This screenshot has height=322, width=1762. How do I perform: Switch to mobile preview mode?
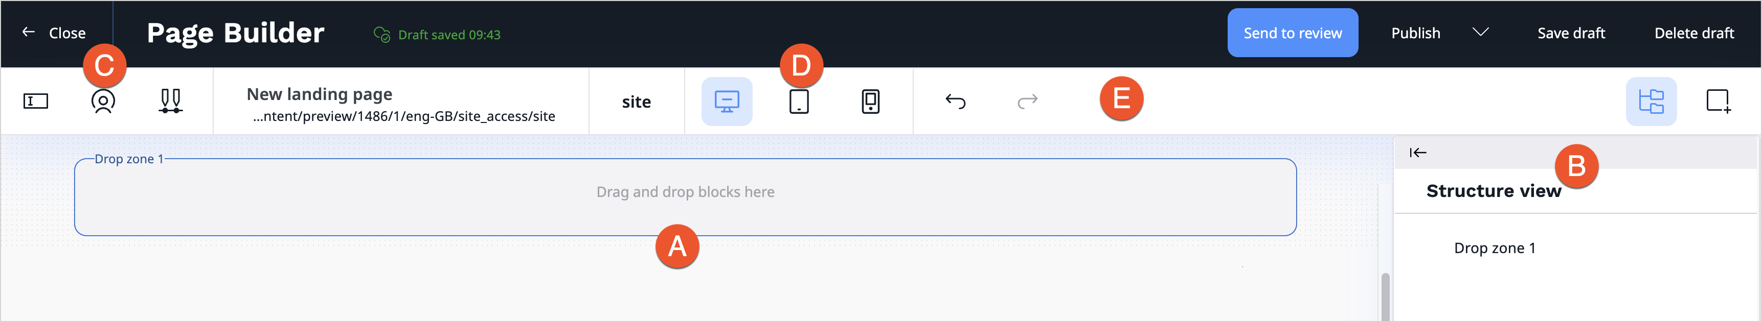click(x=870, y=102)
